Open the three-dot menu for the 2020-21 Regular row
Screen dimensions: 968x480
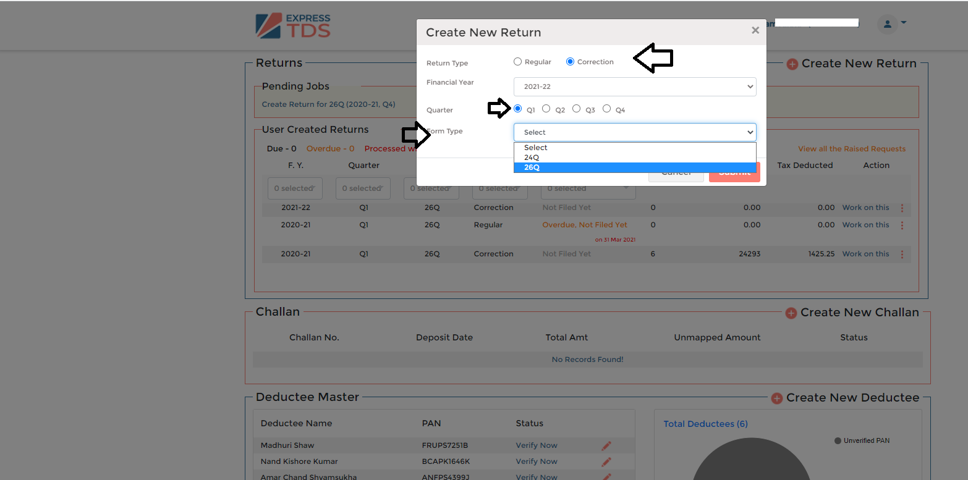[x=902, y=225]
